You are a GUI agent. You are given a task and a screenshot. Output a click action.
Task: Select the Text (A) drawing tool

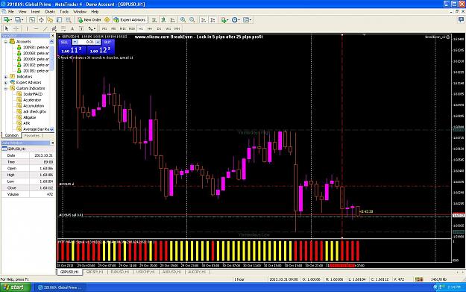coord(72,28)
